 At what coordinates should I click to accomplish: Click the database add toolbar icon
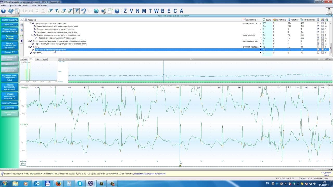[104, 11]
